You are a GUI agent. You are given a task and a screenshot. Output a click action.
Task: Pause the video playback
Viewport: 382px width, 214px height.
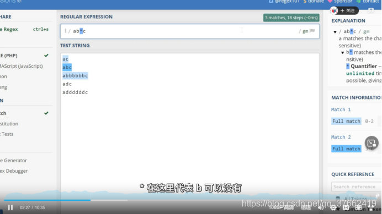[x=10, y=207]
